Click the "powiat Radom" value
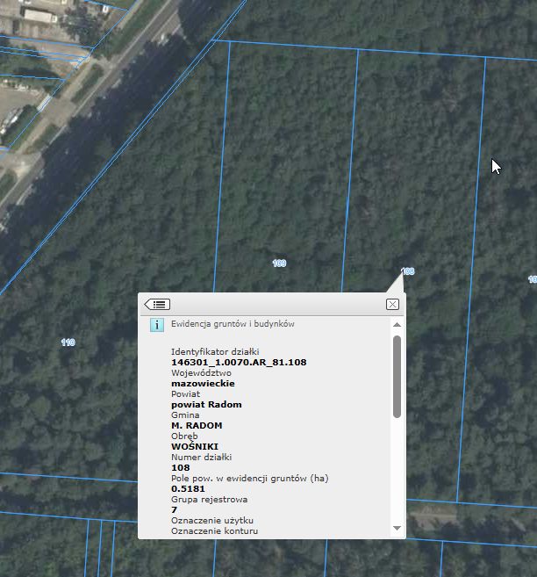The image size is (537, 577). click(206, 404)
